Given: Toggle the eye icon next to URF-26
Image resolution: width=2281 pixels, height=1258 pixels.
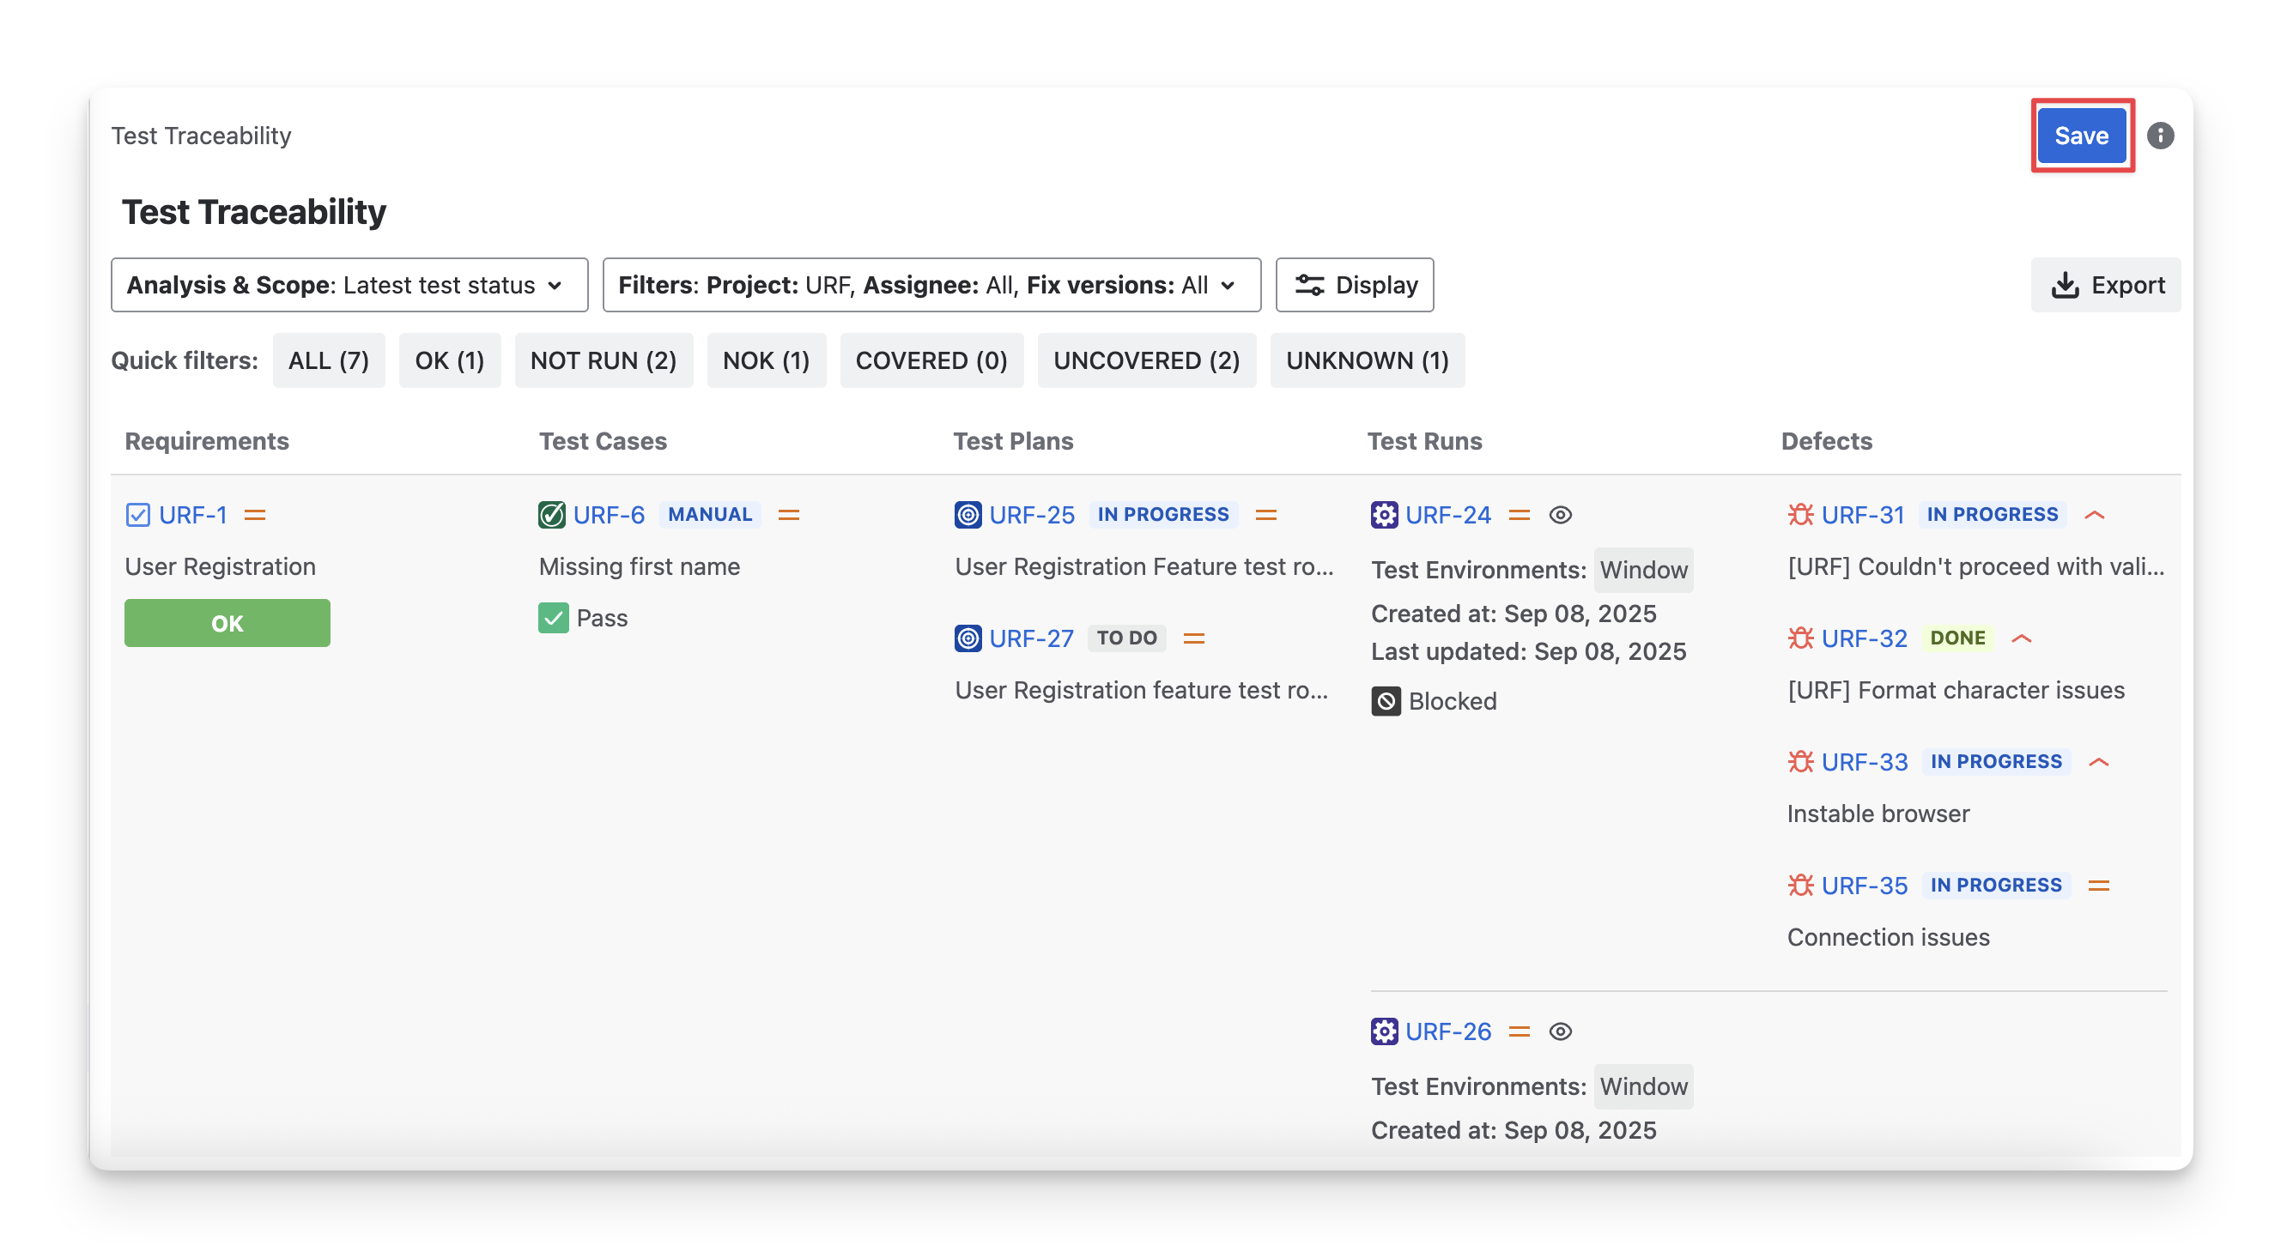Looking at the screenshot, I should tap(1560, 1031).
